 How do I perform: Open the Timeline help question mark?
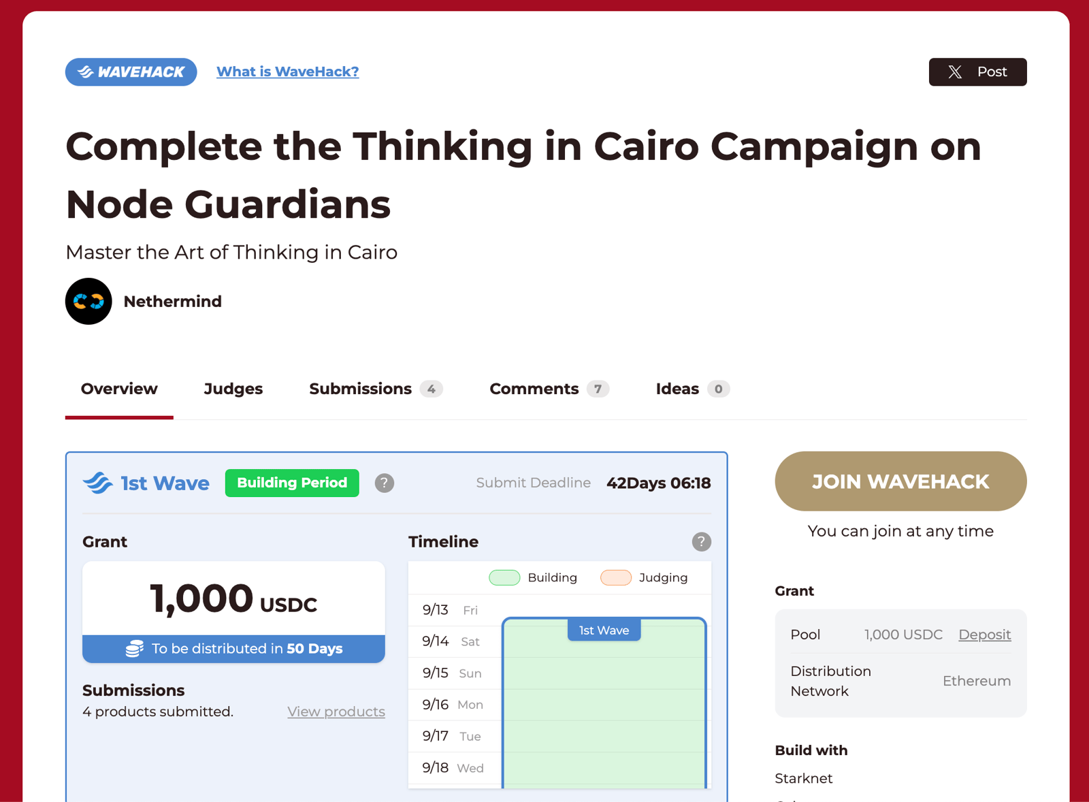tap(701, 541)
